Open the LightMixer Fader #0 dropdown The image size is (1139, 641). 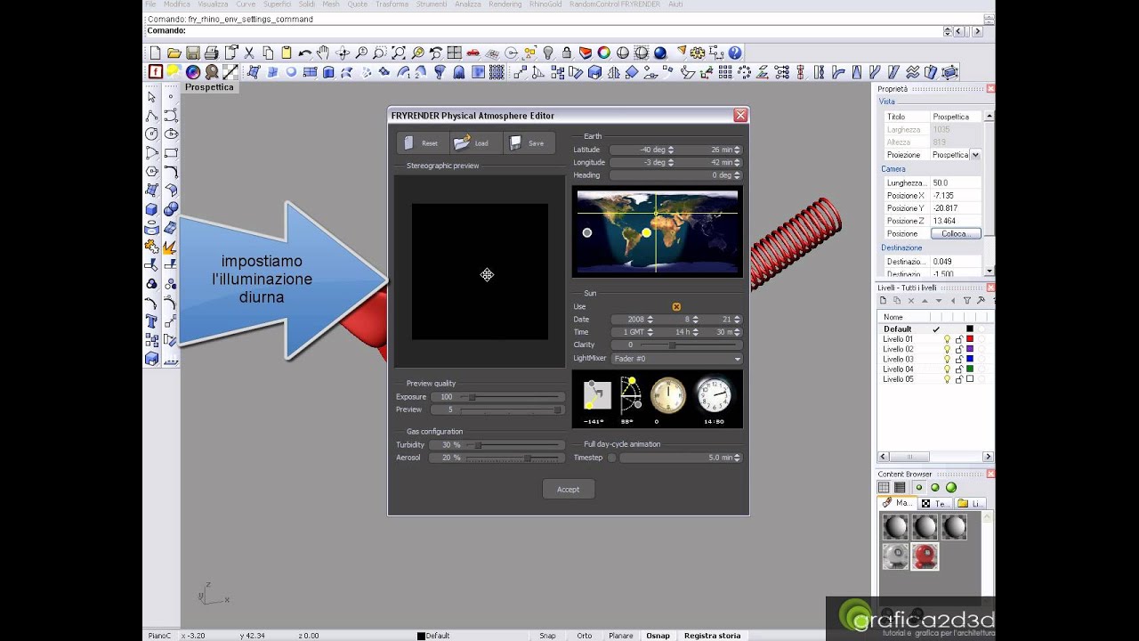[676, 358]
